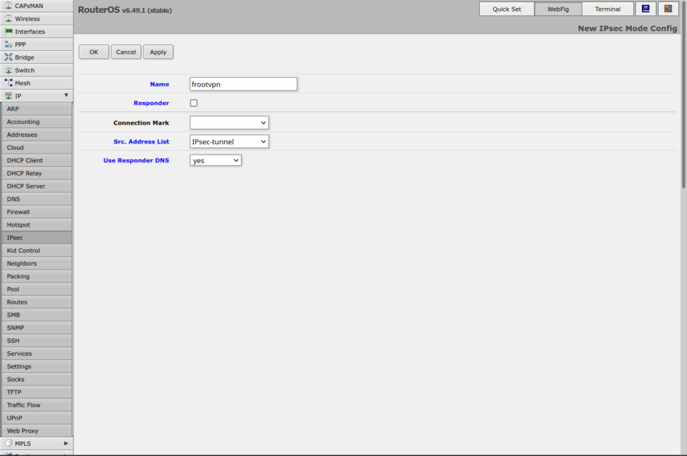Viewport: 687px width, 456px height.
Task: Click the green Interfaces card icon
Action: click(9, 32)
